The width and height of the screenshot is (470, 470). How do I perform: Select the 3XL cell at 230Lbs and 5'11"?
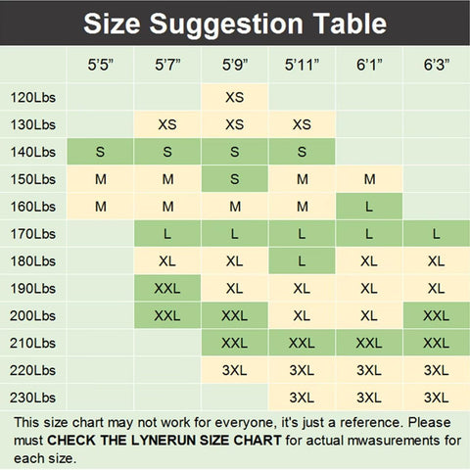coord(302,398)
